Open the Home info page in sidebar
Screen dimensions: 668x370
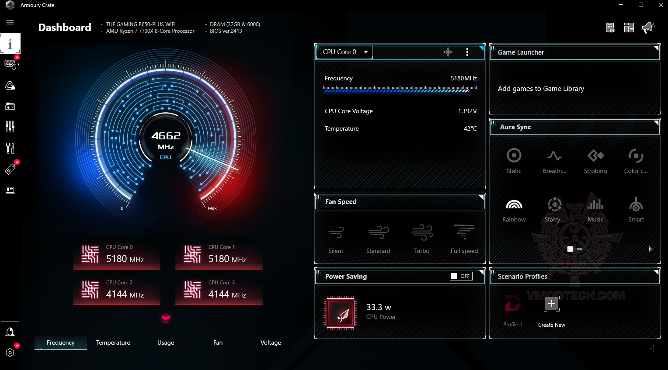(10, 43)
